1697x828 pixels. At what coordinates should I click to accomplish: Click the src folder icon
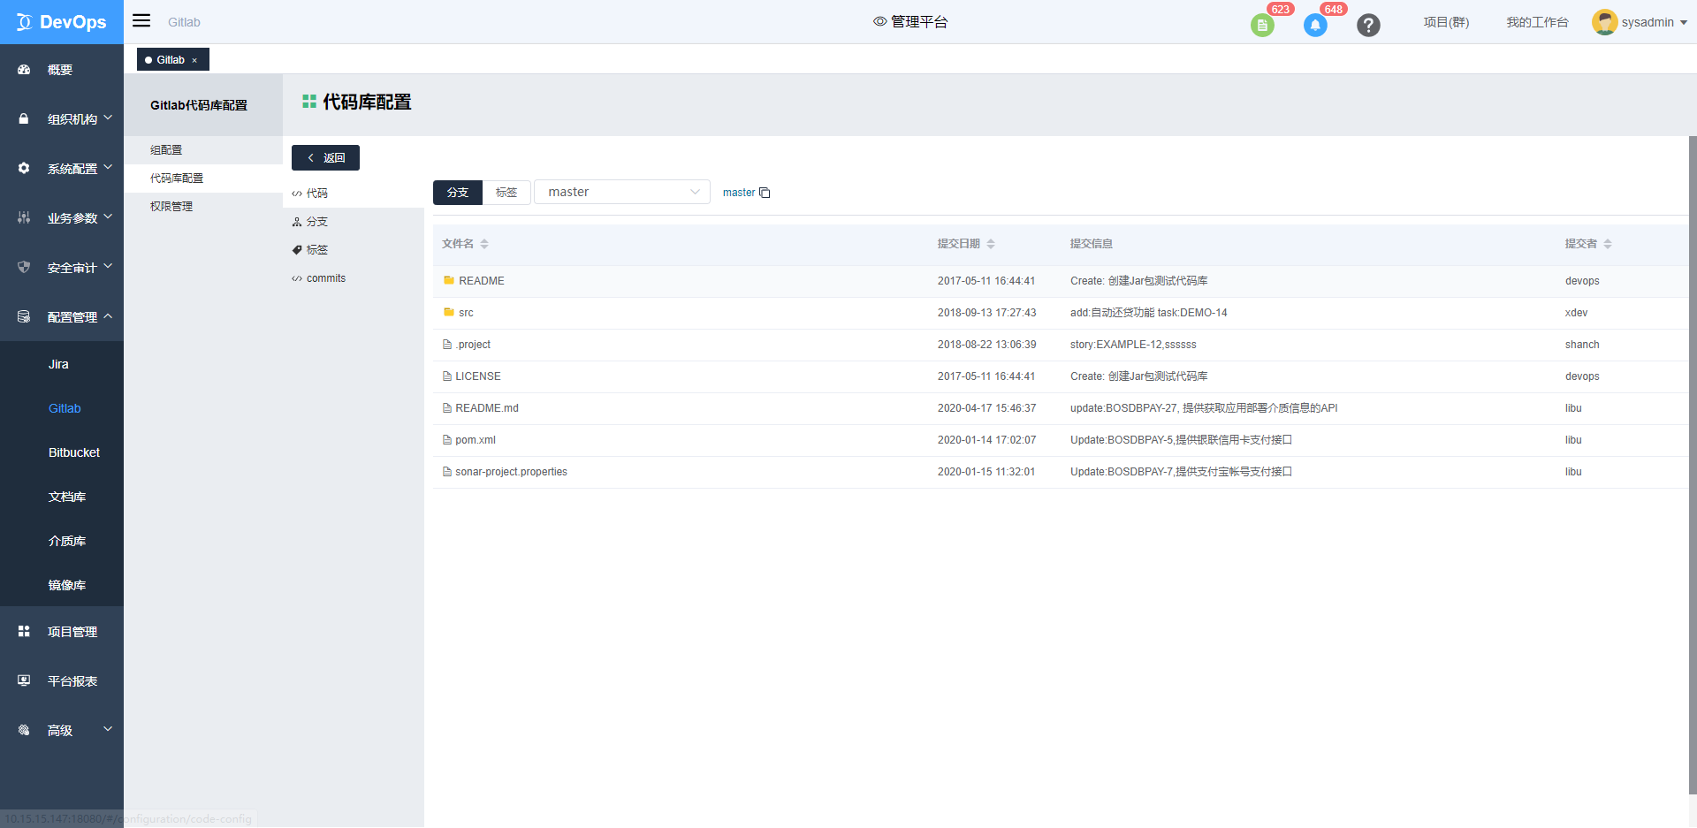click(449, 312)
